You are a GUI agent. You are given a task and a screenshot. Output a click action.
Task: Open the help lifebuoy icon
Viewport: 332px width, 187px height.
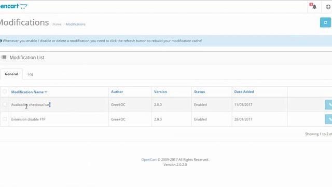[328, 7]
